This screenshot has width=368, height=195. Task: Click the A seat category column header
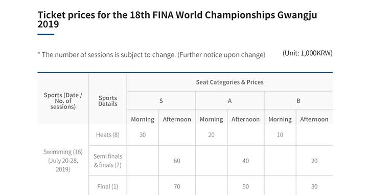[229, 101]
